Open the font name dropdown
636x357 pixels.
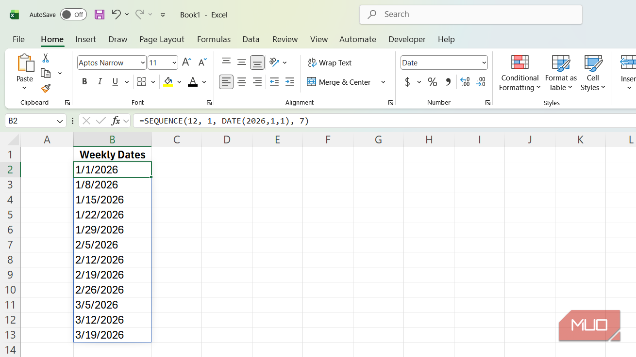tap(143, 62)
